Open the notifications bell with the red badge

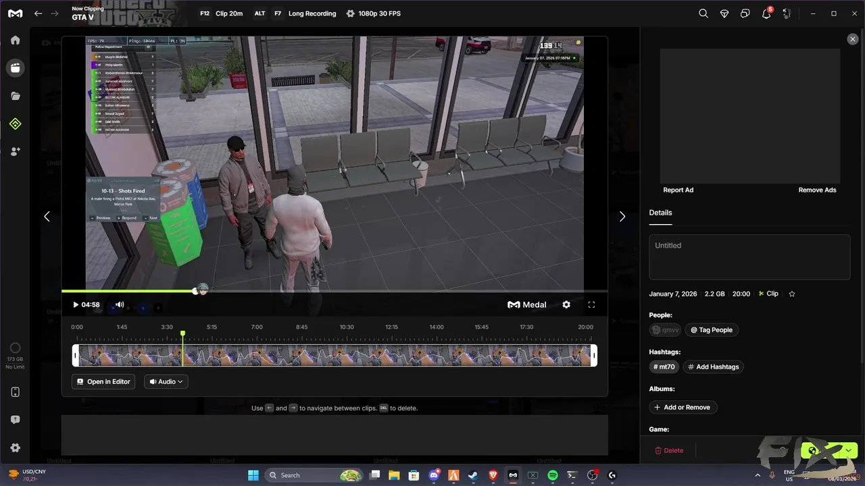[766, 13]
